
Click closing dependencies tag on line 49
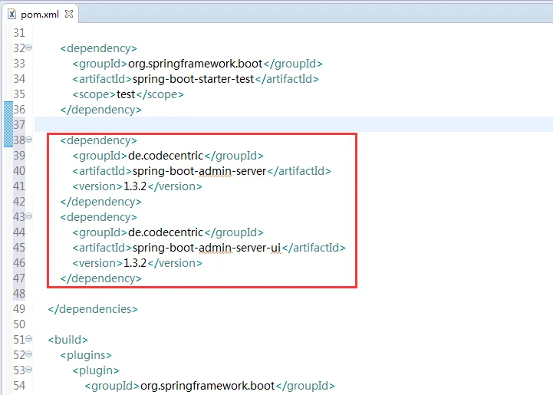(93, 309)
